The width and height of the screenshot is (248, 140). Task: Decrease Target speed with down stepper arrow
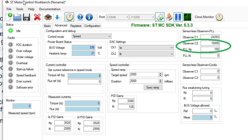coord(161,76)
